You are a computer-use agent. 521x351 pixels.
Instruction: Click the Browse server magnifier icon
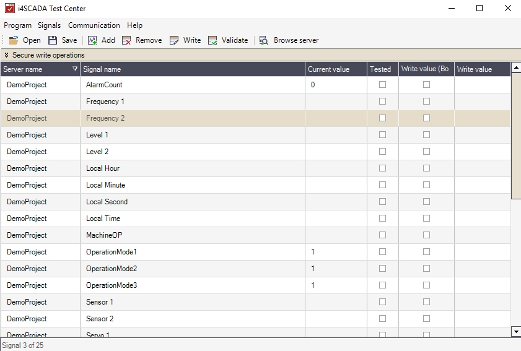[x=264, y=40]
